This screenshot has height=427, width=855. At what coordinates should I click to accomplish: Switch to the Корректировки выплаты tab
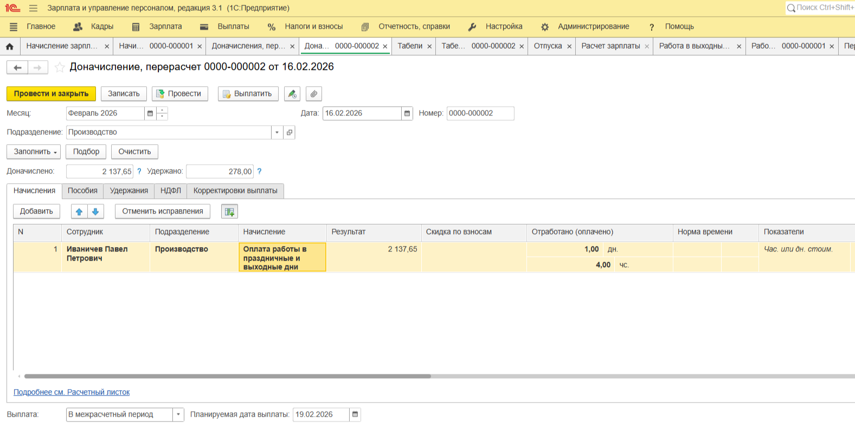pos(235,191)
